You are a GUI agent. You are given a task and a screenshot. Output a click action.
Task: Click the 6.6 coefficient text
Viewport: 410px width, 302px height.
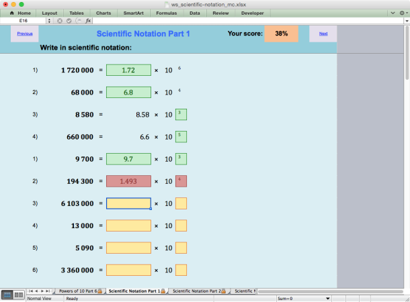pos(145,137)
